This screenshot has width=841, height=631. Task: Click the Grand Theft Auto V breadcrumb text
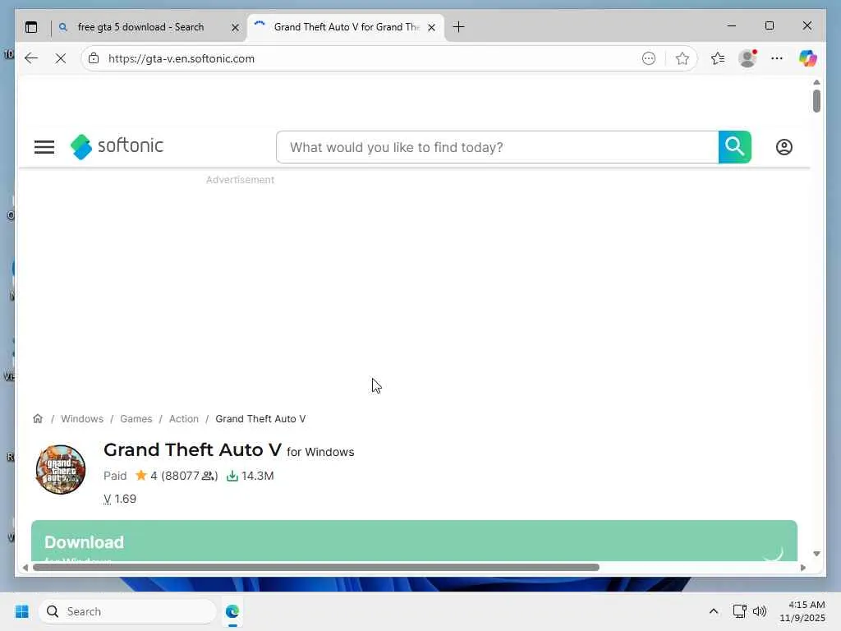tap(260, 418)
